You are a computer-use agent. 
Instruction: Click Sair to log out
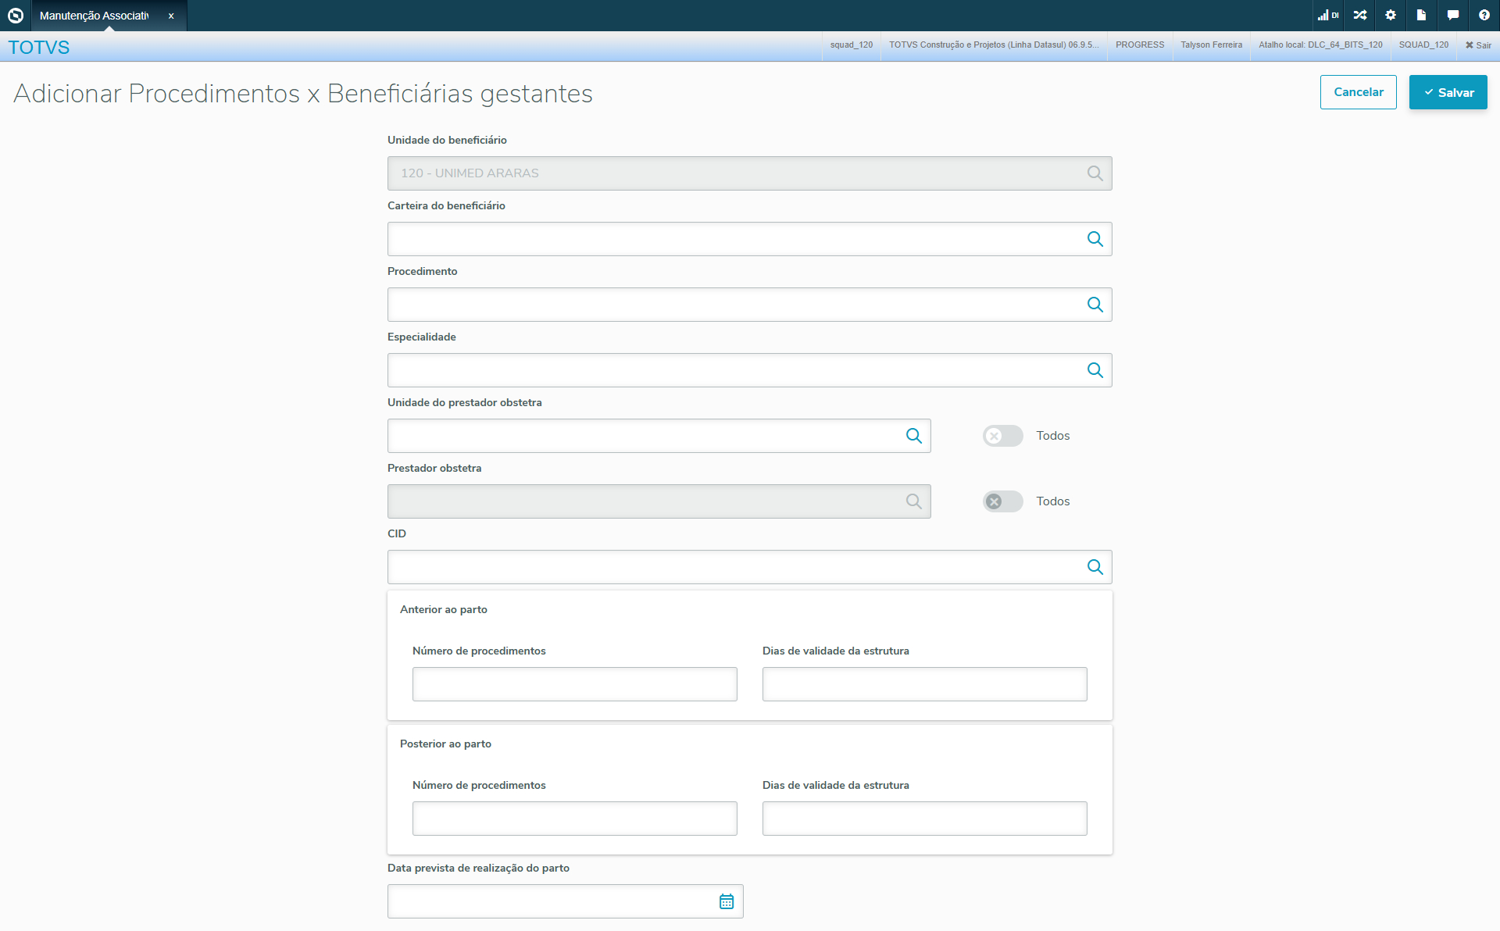click(1478, 45)
